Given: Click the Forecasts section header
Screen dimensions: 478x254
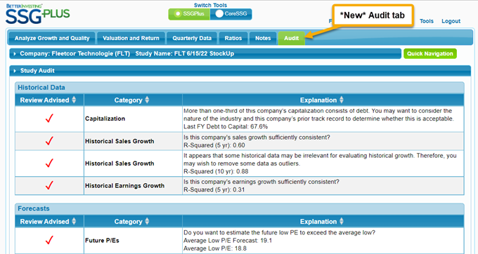Looking at the screenshot, I should click(239, 208).
